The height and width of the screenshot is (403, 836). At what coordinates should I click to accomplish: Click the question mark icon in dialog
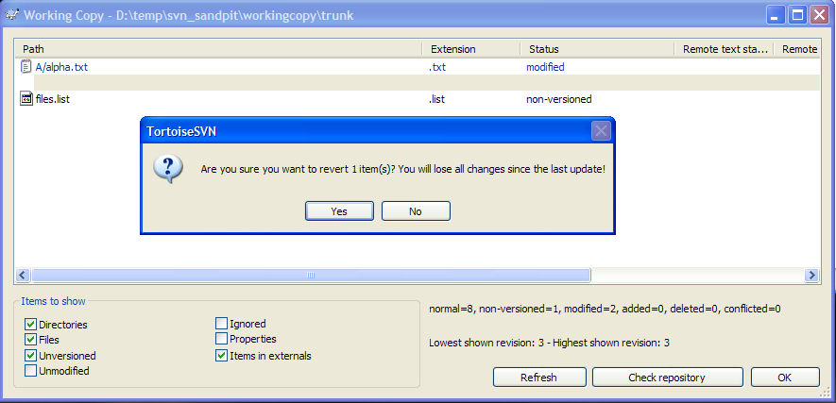click(167, 169)
